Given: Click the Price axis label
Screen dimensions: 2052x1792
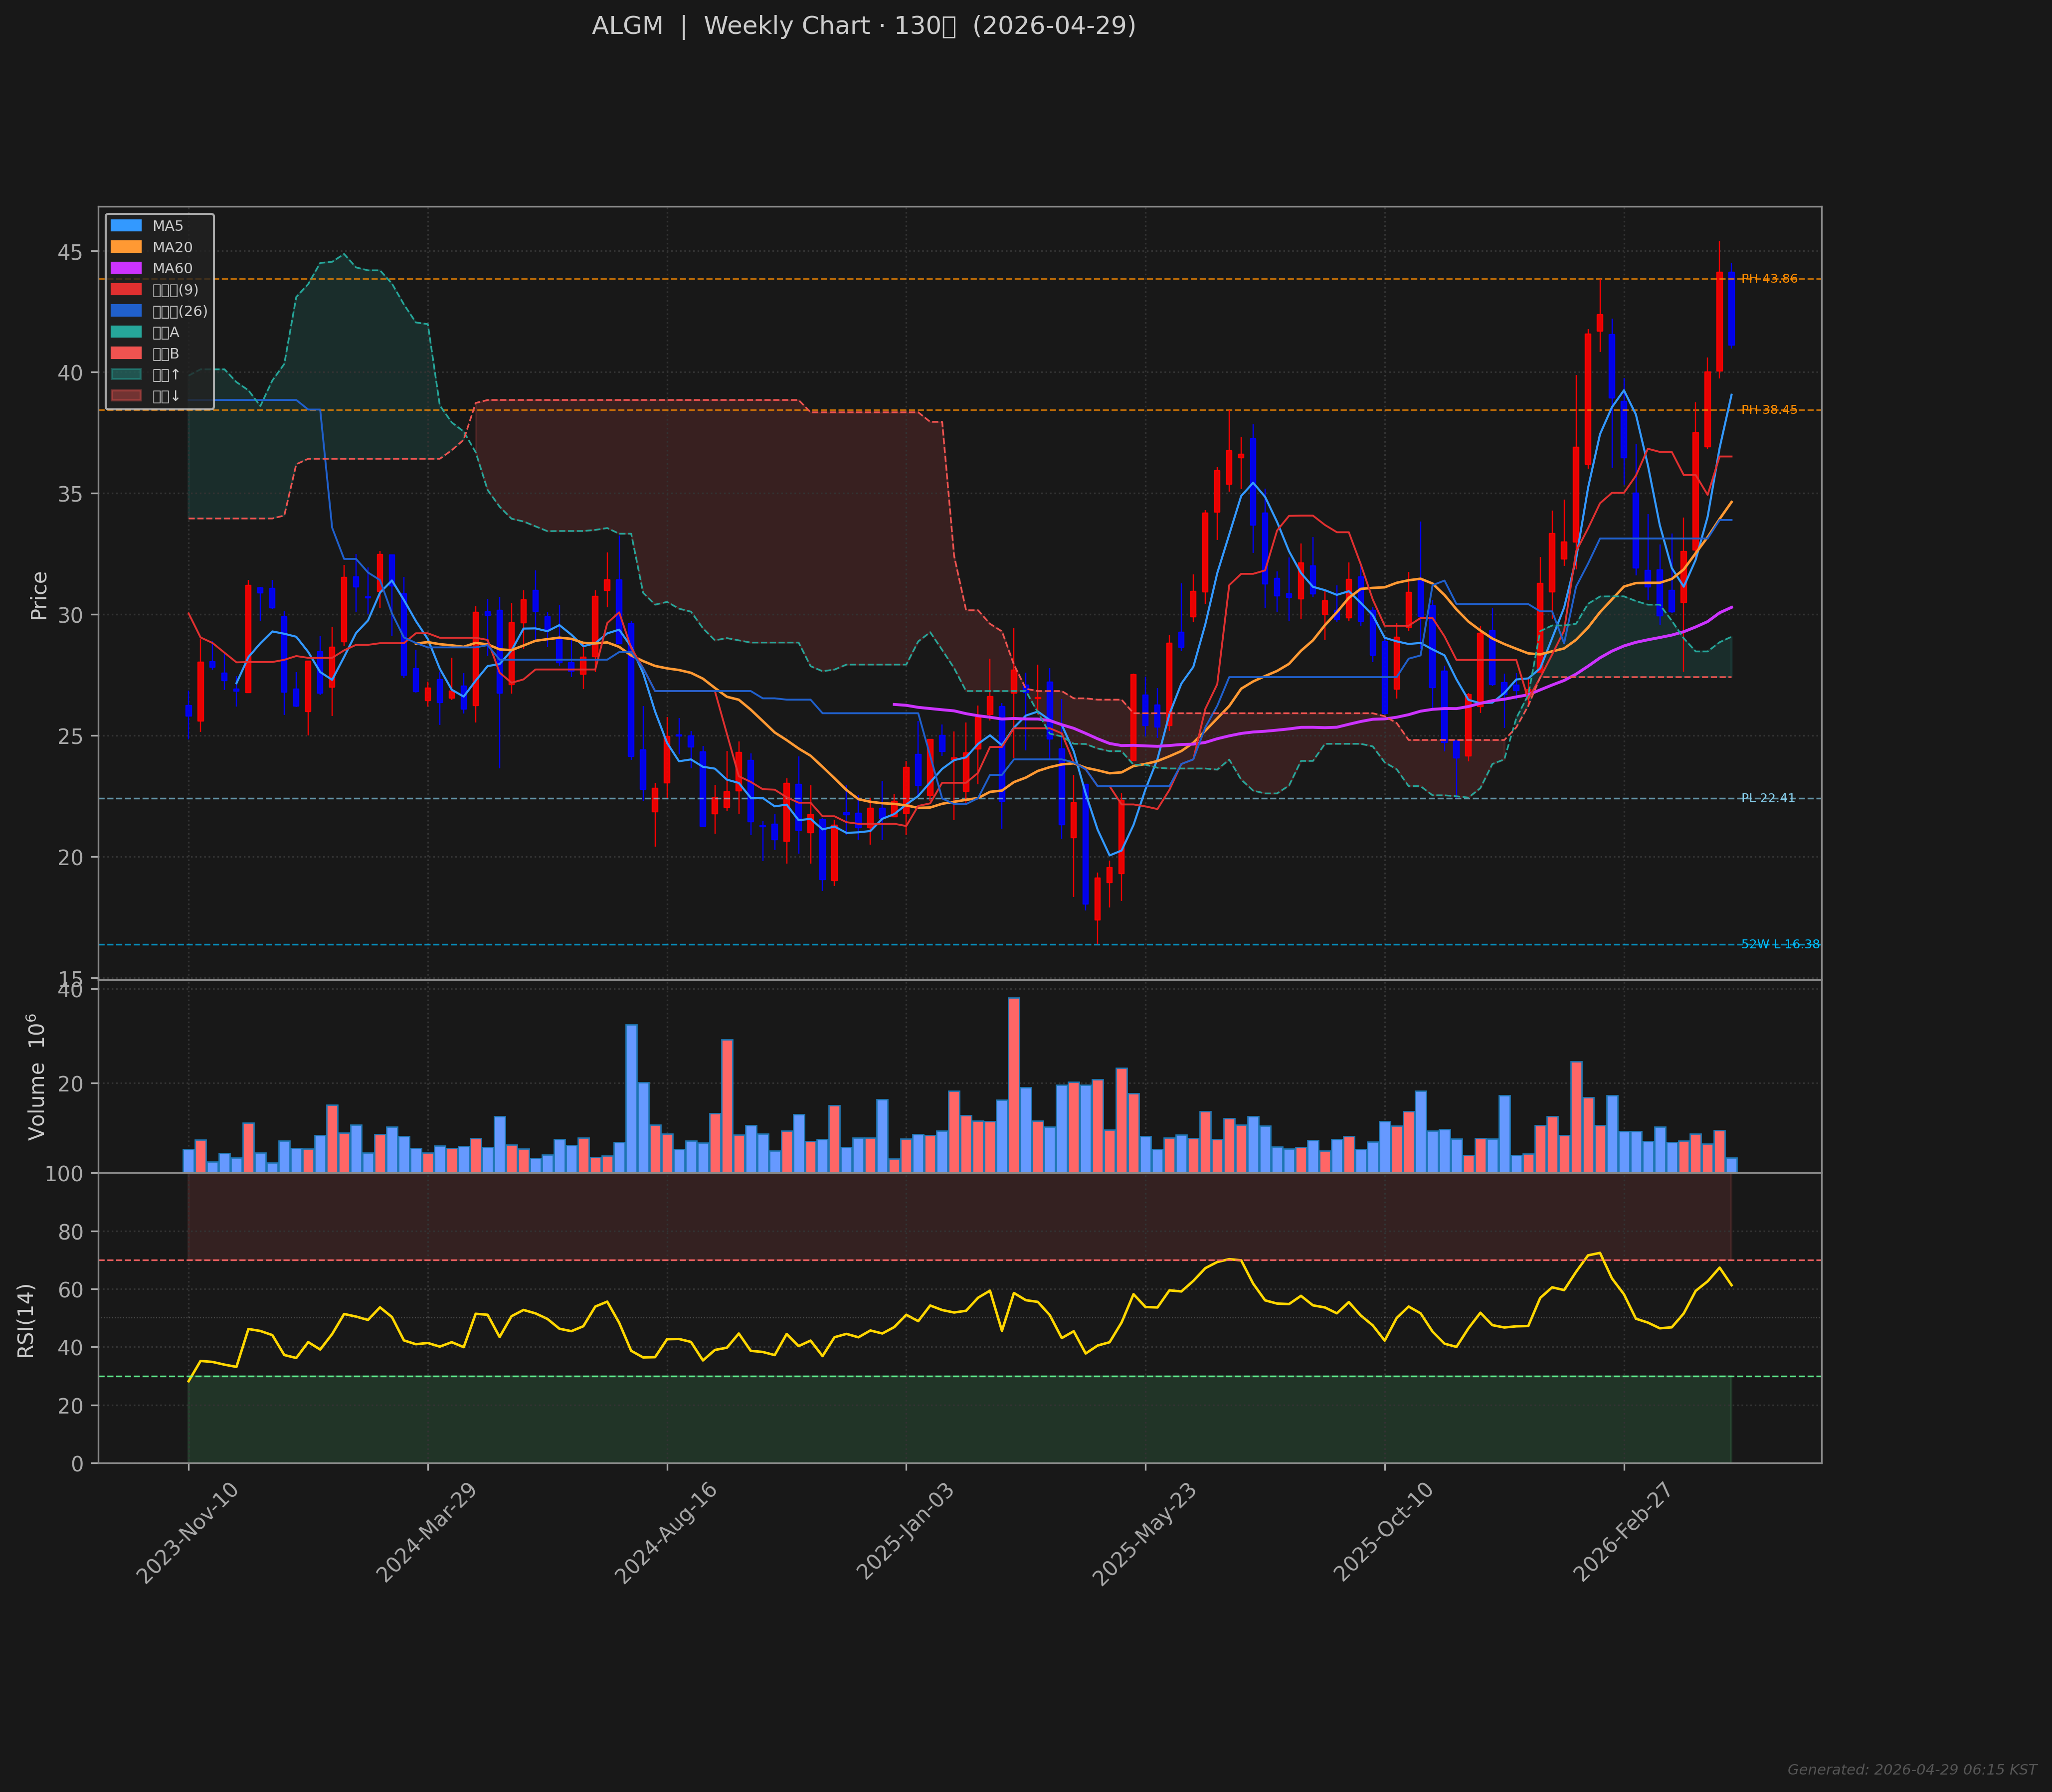Looking at the screenshot, I should [39, 595].
